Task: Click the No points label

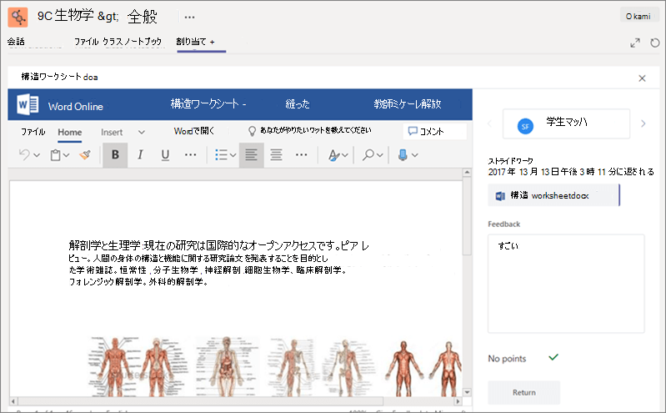Action: 507,359
